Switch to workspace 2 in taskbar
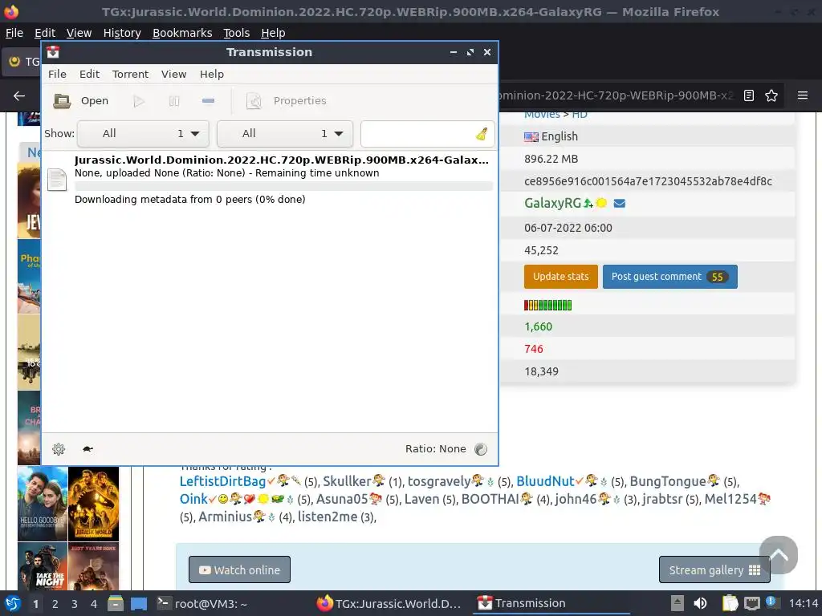822x616 pixels. [x=55, y=604]
